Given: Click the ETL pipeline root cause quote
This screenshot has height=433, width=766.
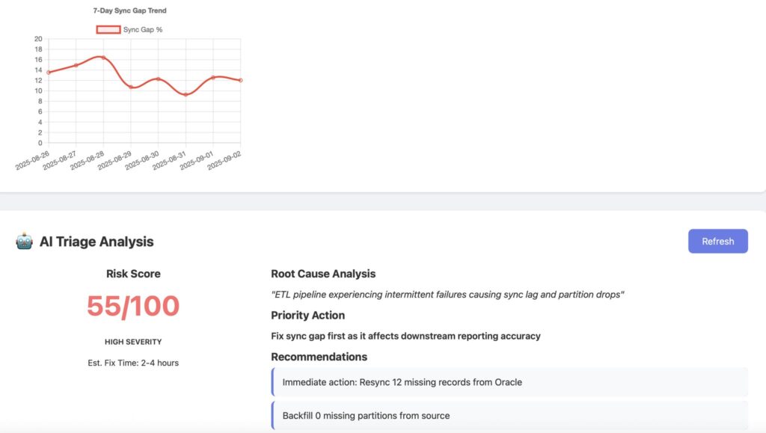Looking at the screenshot, I should 447,295.
